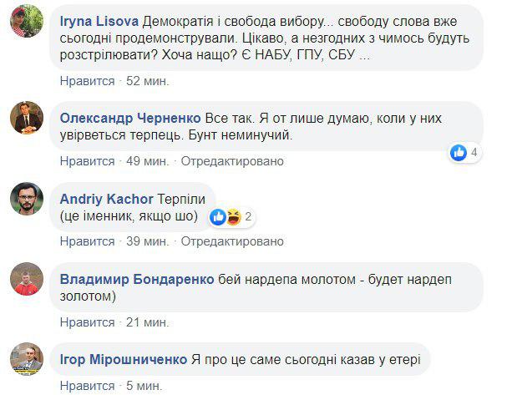Like Iryna Lisova's comment with Нравится
The height and width of the screenshot is (395, 517).
point(87,81)
